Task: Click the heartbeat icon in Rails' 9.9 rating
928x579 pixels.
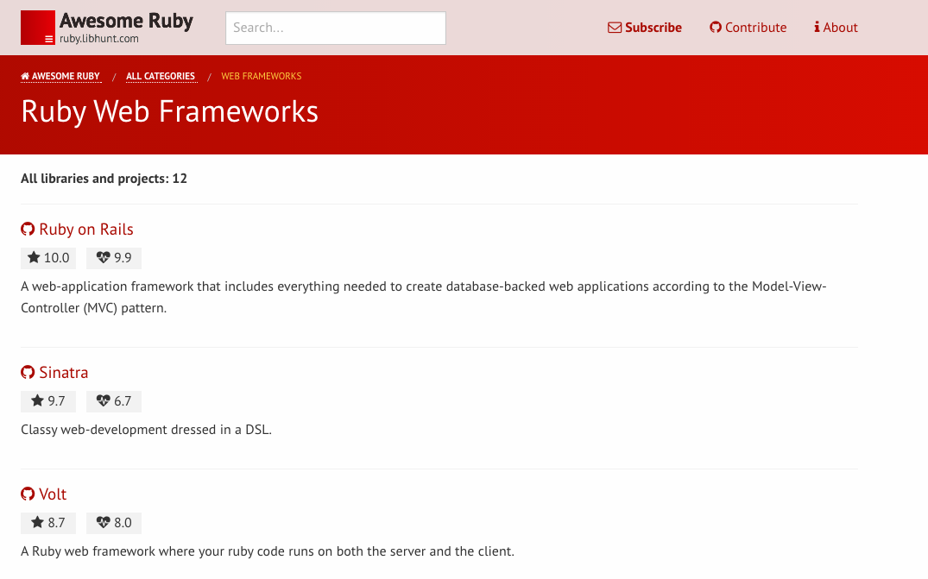Action: point(103,257)
